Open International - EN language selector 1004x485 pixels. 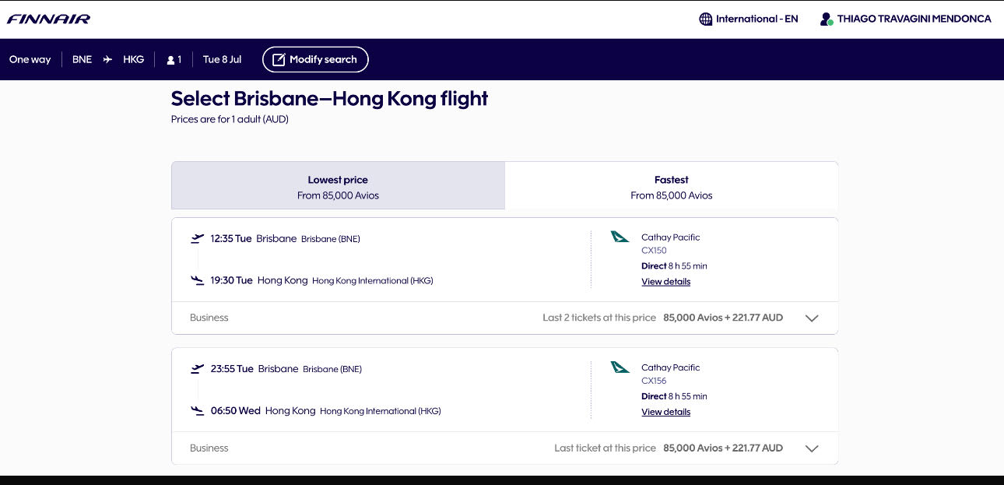[x=757, y=19]
